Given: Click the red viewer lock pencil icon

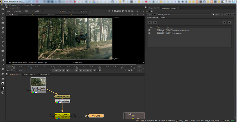Looking at the screenshot, I should tap(141, 14).
